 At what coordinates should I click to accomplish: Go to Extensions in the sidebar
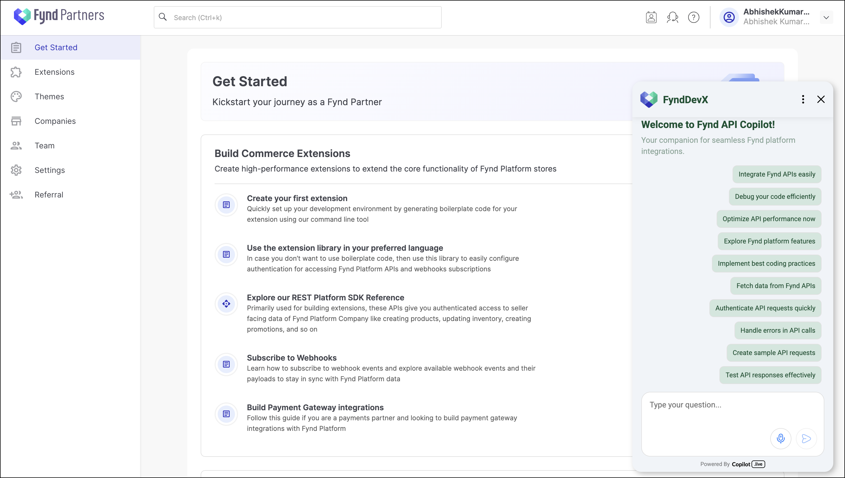pos(71,72)
